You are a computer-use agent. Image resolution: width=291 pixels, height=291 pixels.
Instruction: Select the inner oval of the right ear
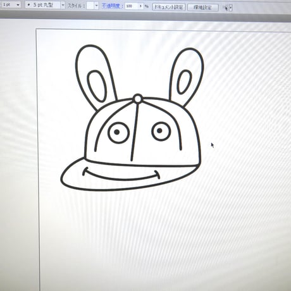pyautogui.click(x=185, y=82)
